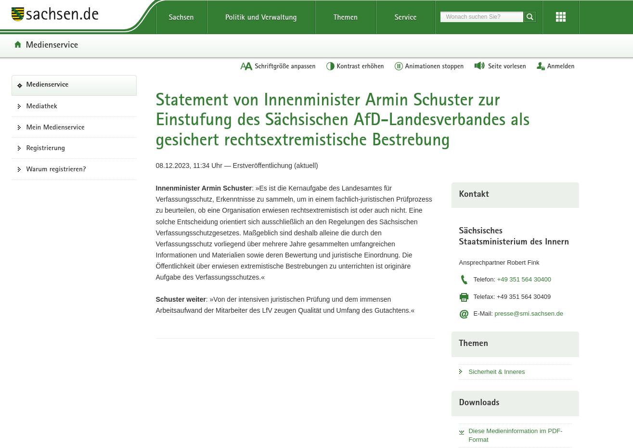The image size is (633, 448).
Task: Select the sachsen.de logo
Action: pyautogui.click(x=54, y=14)
